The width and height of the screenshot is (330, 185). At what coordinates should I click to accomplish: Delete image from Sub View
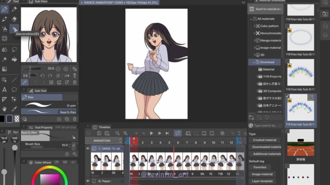coord(74,83)
